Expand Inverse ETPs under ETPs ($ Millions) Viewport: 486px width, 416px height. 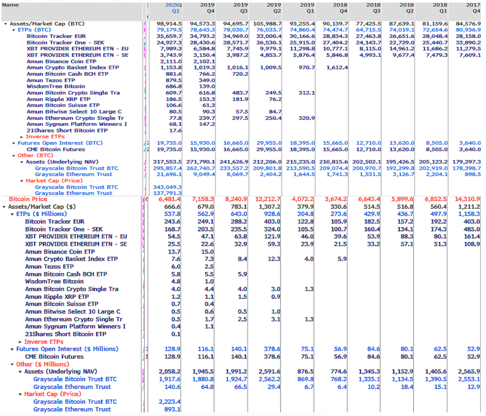pyautogui.click(x=20, y=342)
